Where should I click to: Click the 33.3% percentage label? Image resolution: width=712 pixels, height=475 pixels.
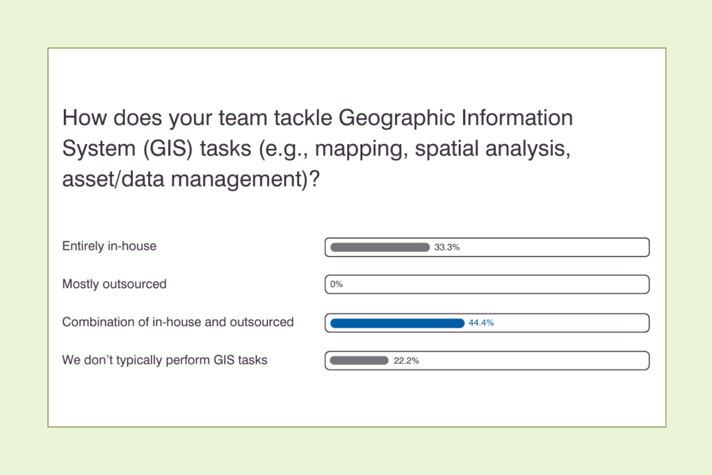[447, 247]
